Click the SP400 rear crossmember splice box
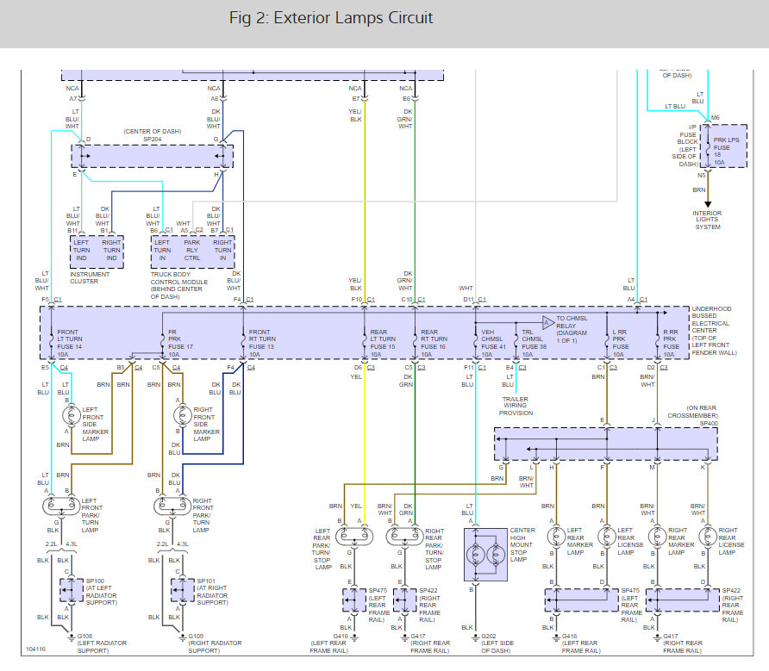 (x=606, y=444)
